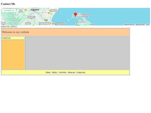The width and height of the screenshot is (151, 113).
Task: Go to Home in the footer
Action: click(x=48, y=72)
